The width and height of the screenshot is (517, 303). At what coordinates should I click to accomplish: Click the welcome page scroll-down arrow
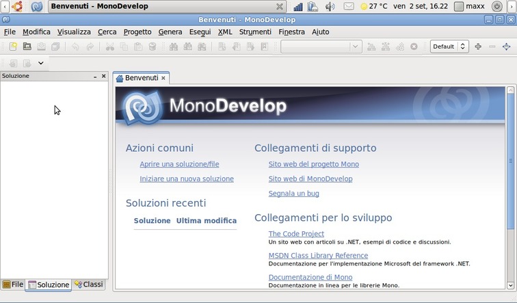(x=510, y=285)
